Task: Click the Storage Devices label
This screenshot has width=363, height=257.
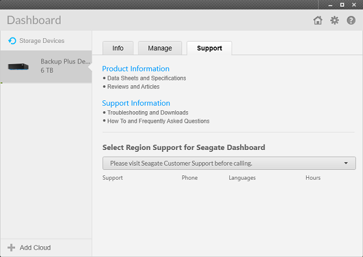Action: pyautogui.click(x=42, y=41)
